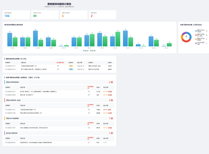
Task: Click the teal status badge in overdue table
Action: coord(71,69)
